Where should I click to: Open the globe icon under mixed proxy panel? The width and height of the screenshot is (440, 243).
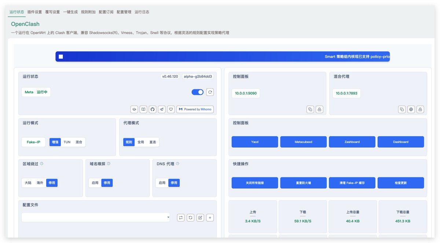[411, 109]
